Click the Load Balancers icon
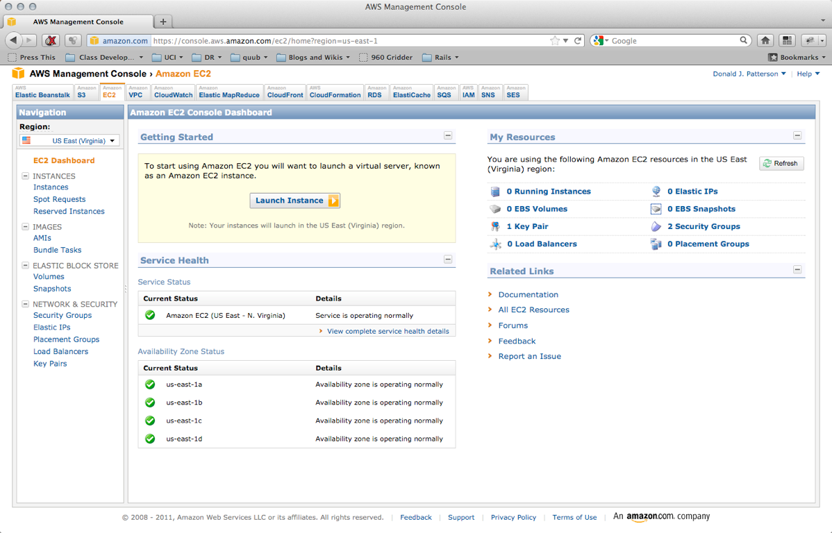Screen dimensions: 832x533 pyautogui.click(x=495, y=244)
